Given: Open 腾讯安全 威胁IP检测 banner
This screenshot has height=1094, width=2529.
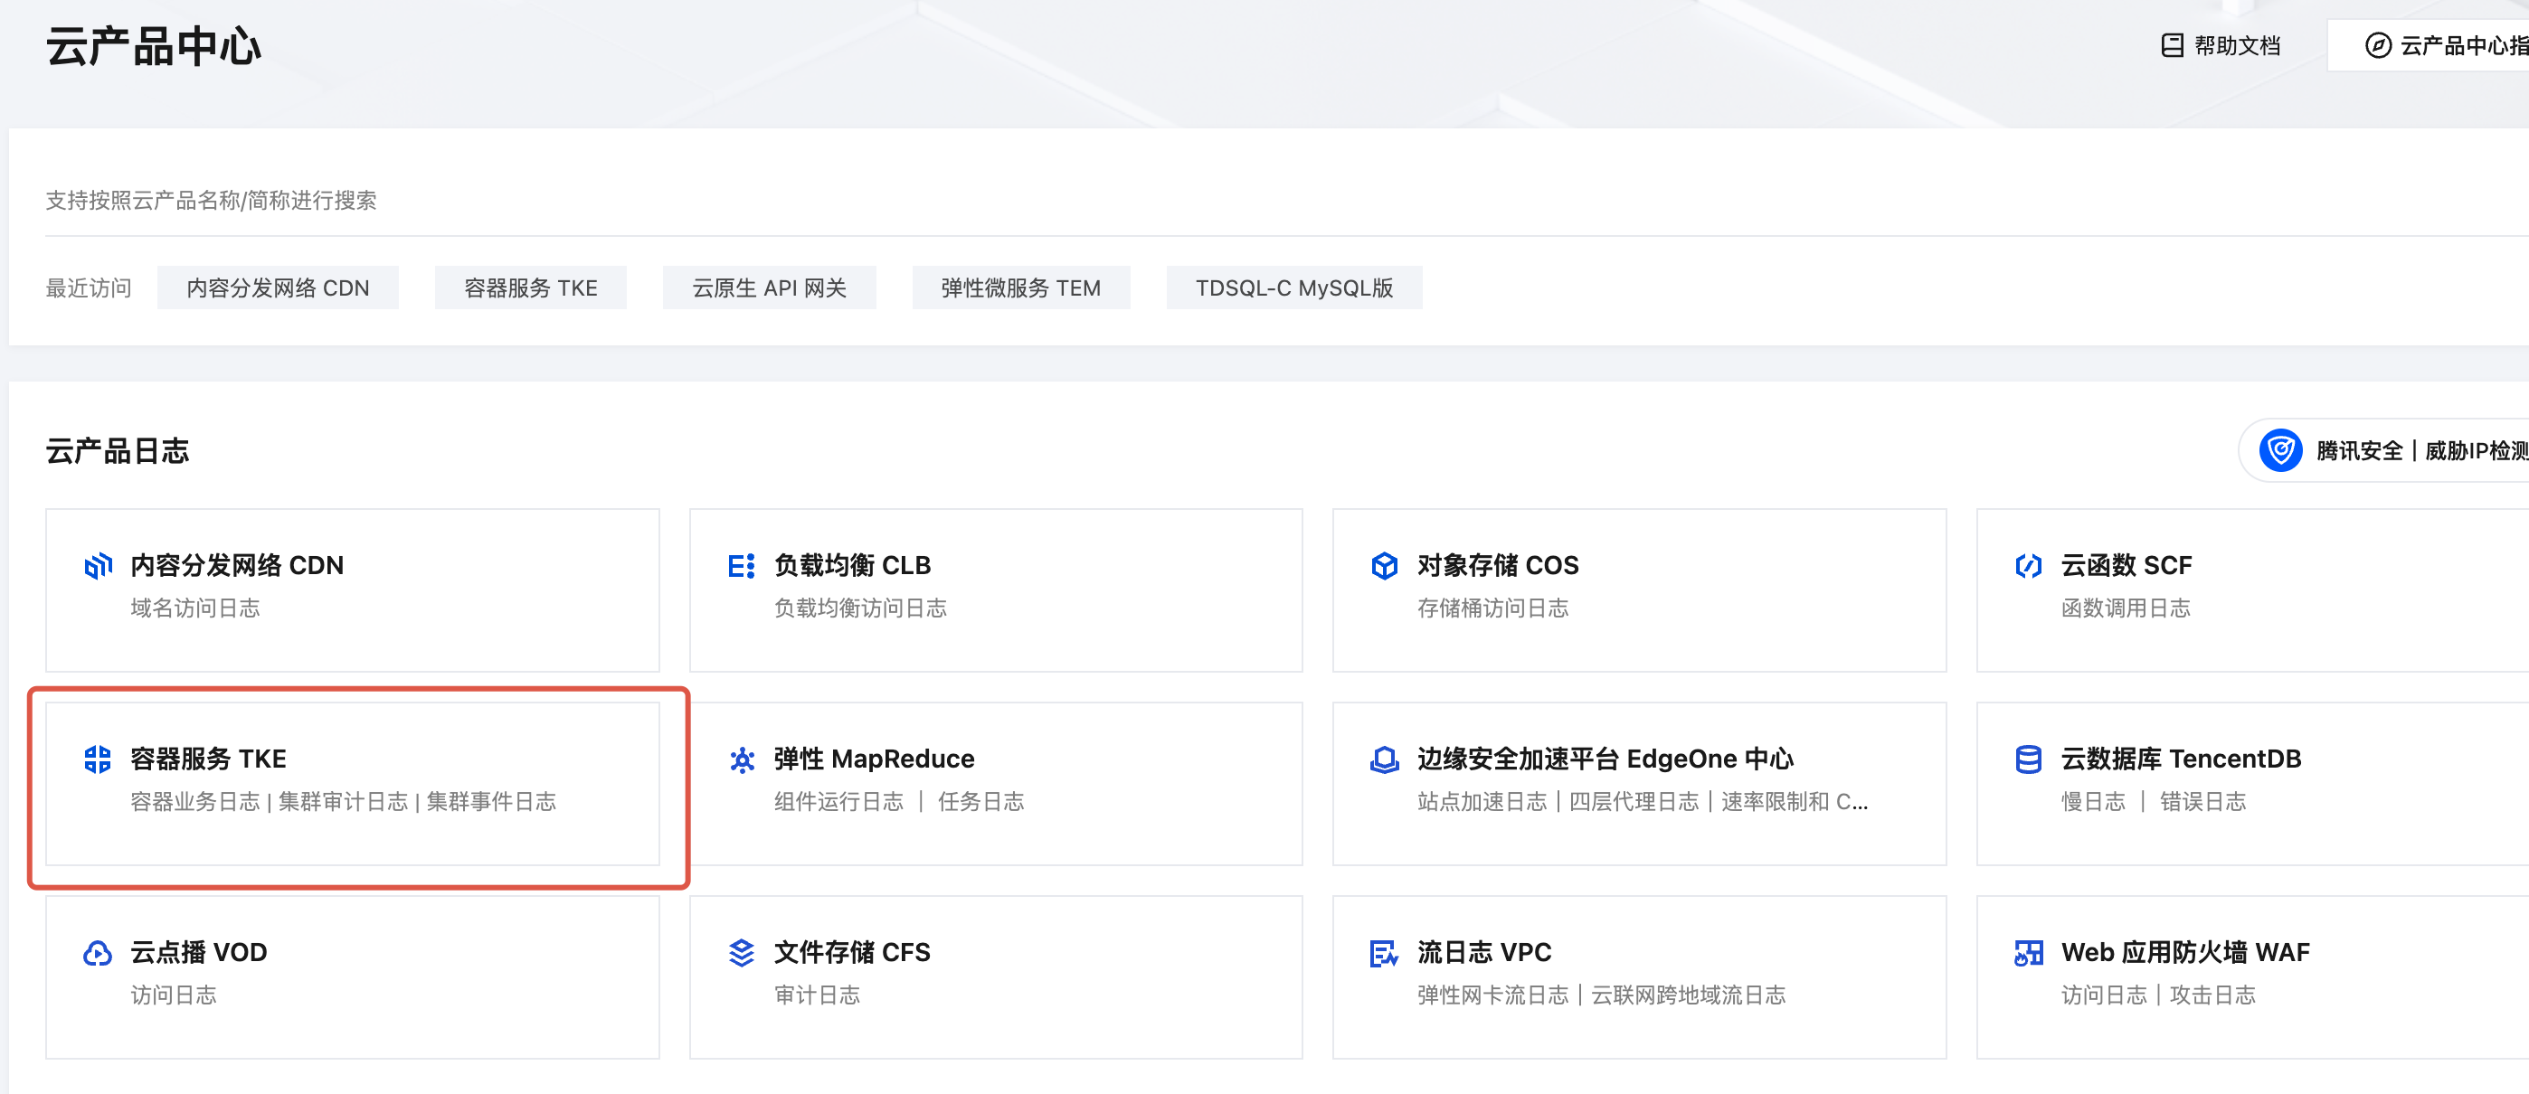Looking at the screenshot, I should (2384, 450).
